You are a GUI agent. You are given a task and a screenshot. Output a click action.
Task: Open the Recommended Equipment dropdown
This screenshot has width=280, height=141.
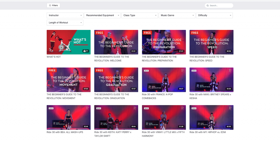[102, 15]
